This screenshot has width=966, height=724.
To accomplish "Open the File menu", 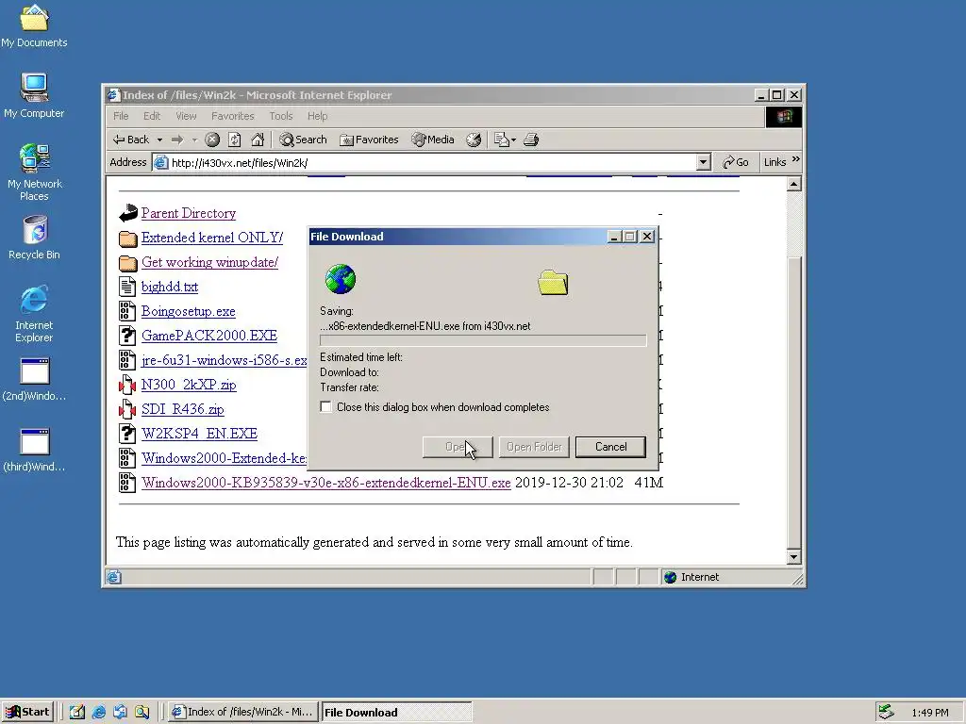I will 121,116.
